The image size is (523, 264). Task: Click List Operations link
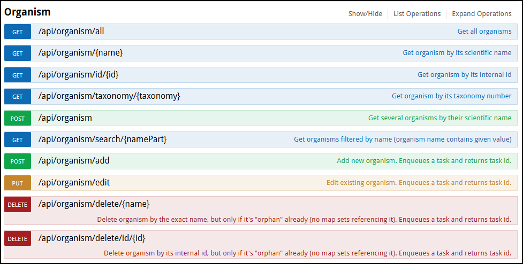pos(417,14)
